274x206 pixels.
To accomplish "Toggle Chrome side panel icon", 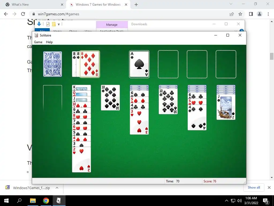I will (x=251, y=14).
